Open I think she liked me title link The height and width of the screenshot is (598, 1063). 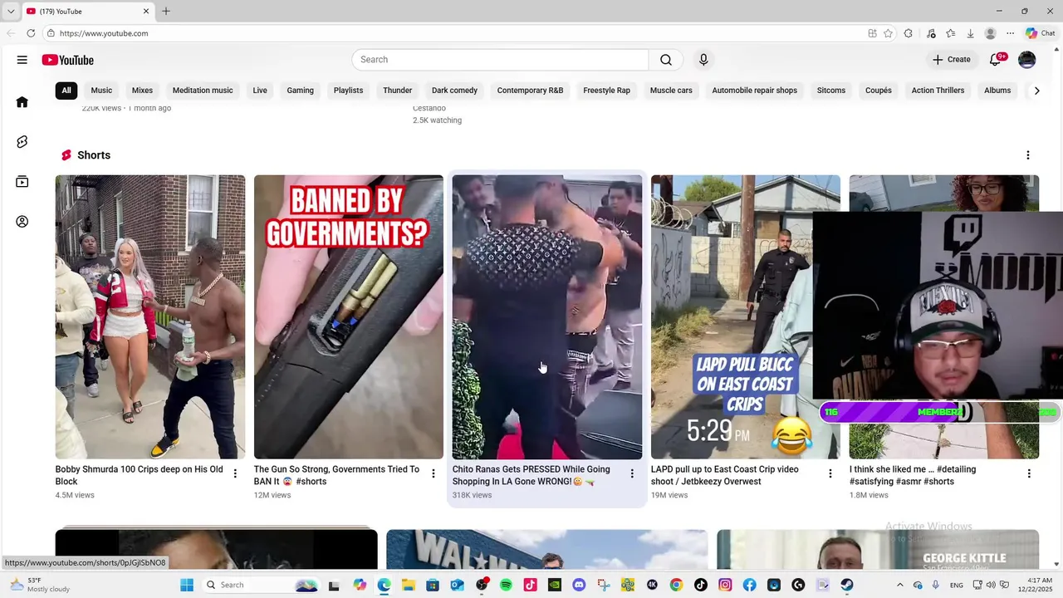point(913,475)
